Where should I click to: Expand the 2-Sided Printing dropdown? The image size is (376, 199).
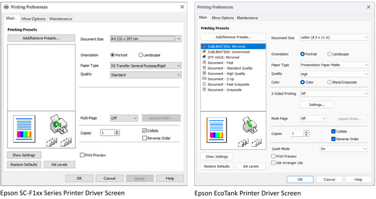point(334,94)
